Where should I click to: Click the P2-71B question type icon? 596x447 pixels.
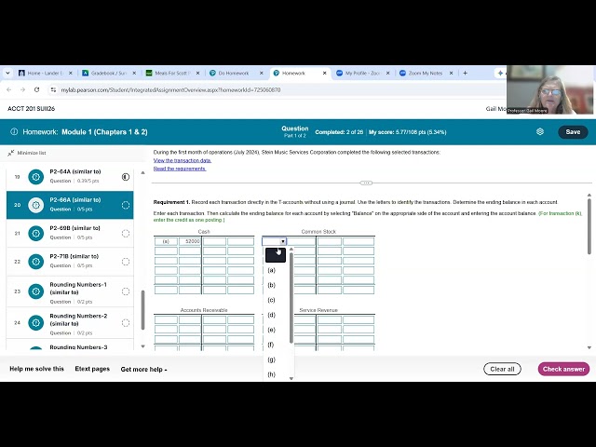[36, 262]
